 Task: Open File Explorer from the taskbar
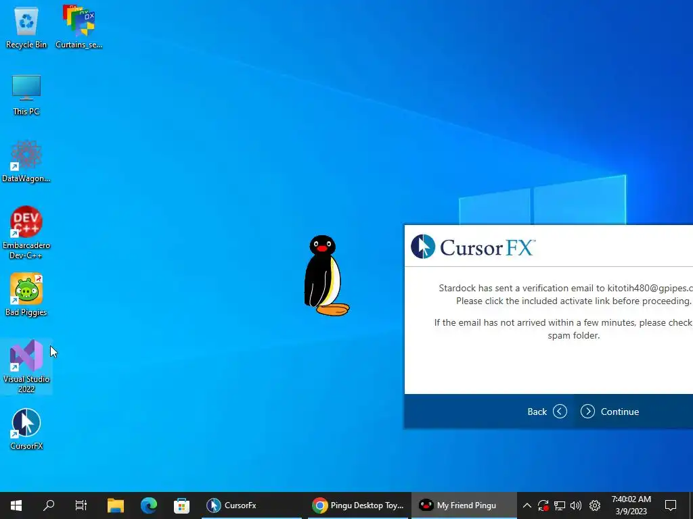click(x=115, y=505)
